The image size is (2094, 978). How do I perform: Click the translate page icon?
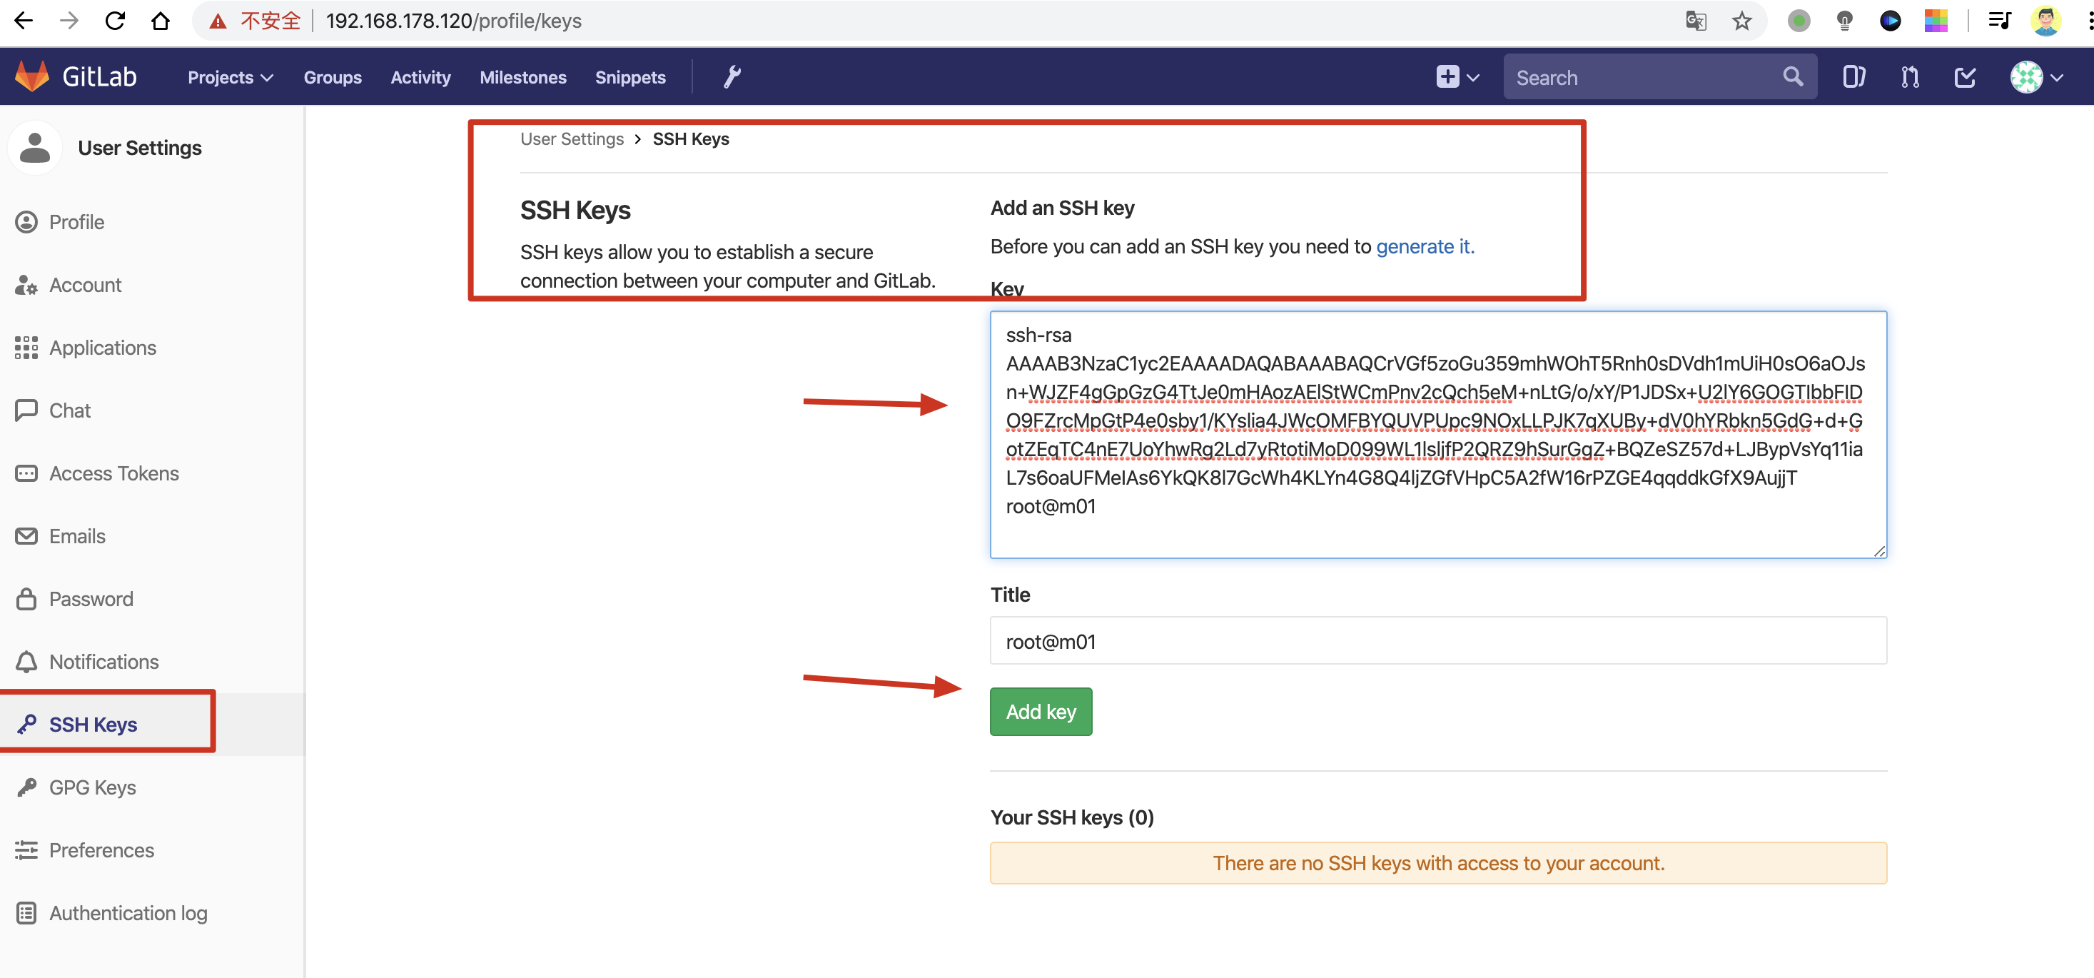click(1696, 20)
